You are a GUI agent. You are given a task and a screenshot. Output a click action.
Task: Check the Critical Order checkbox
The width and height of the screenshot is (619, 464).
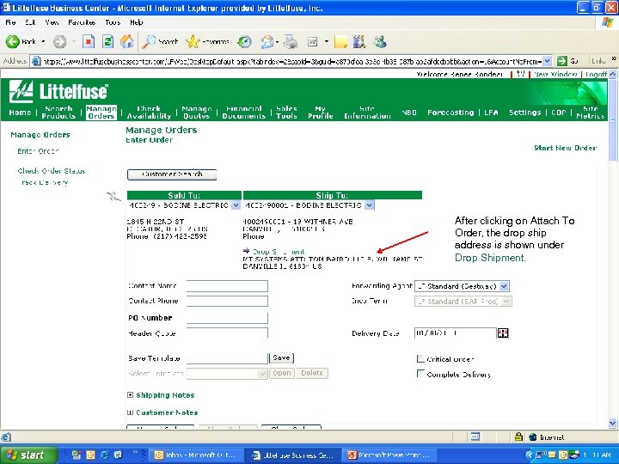(x=420, y=358)
